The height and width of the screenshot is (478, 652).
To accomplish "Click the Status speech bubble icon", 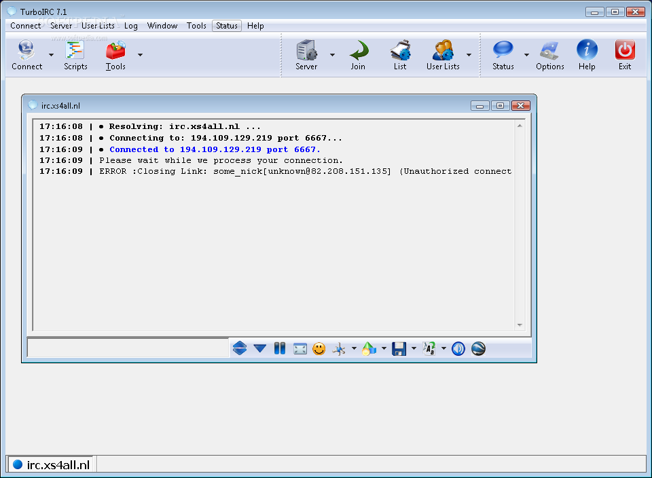I will click(x=503, y=50).
